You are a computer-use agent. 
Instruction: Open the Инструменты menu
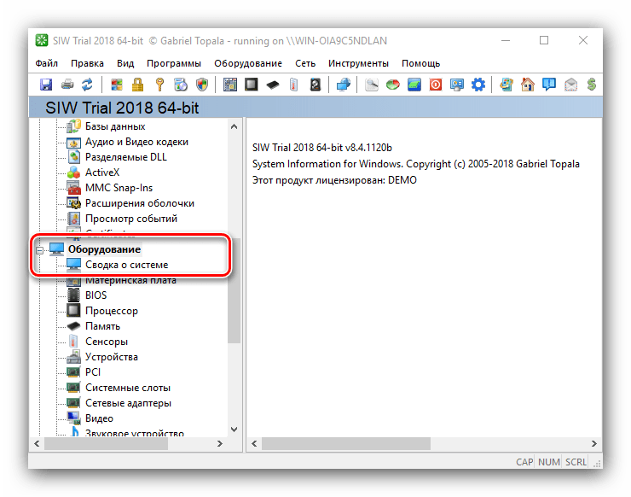pyautogui.click(x=358, y=63)
